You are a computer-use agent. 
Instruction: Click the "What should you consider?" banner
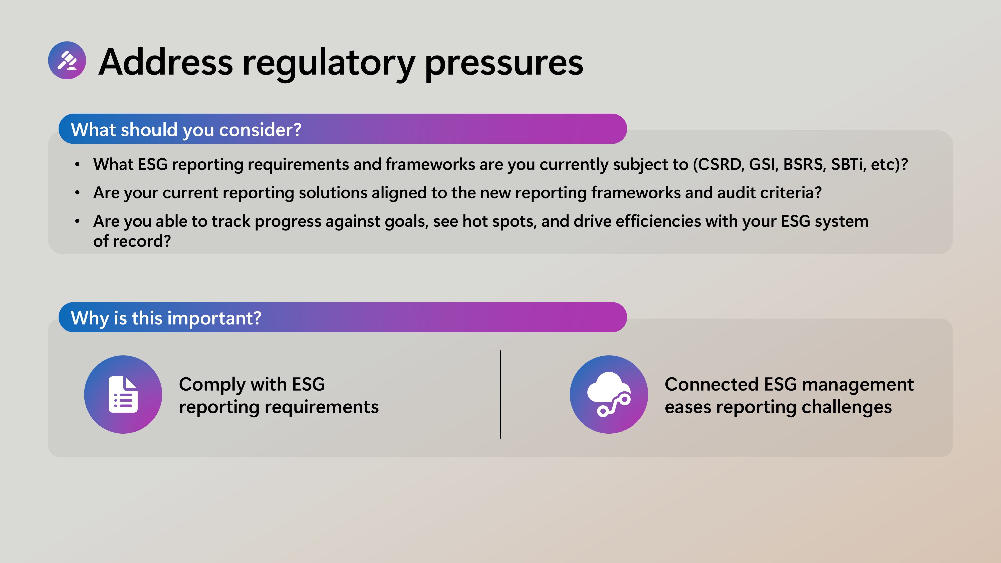pos(342,129)
